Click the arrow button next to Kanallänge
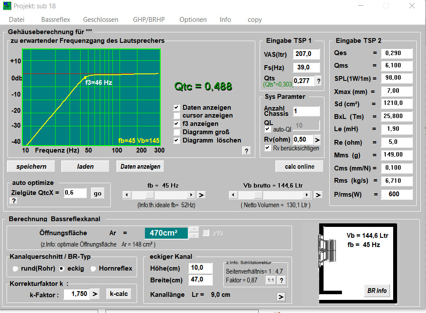 click(281, 297)
